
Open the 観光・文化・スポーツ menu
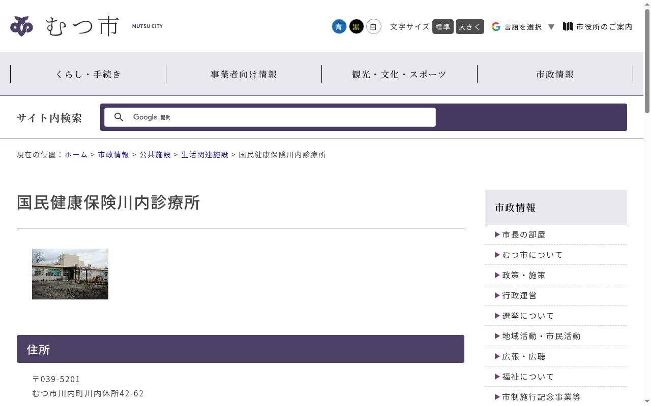(x=399, y=74)
